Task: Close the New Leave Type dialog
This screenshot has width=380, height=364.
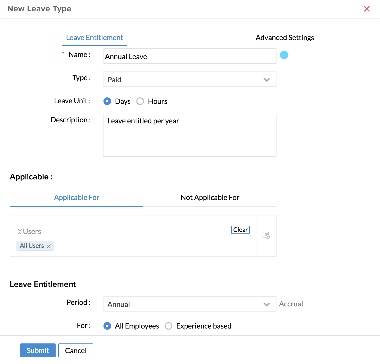Action: click(367, 9)
